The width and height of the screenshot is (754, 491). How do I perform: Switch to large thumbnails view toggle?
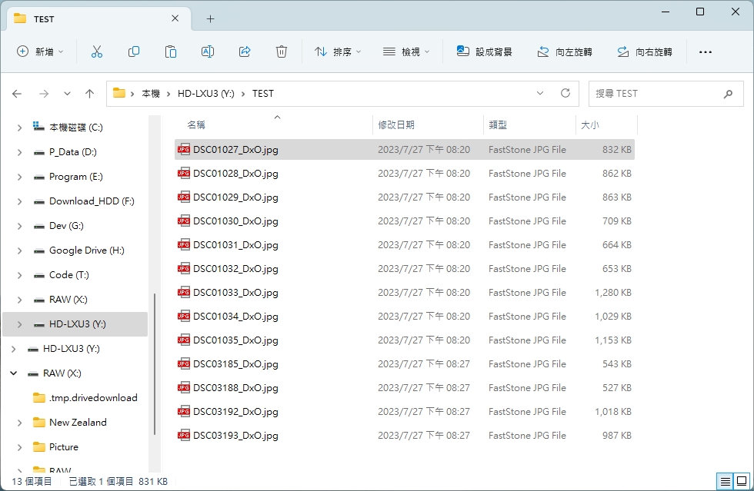[x=741, y=482]
